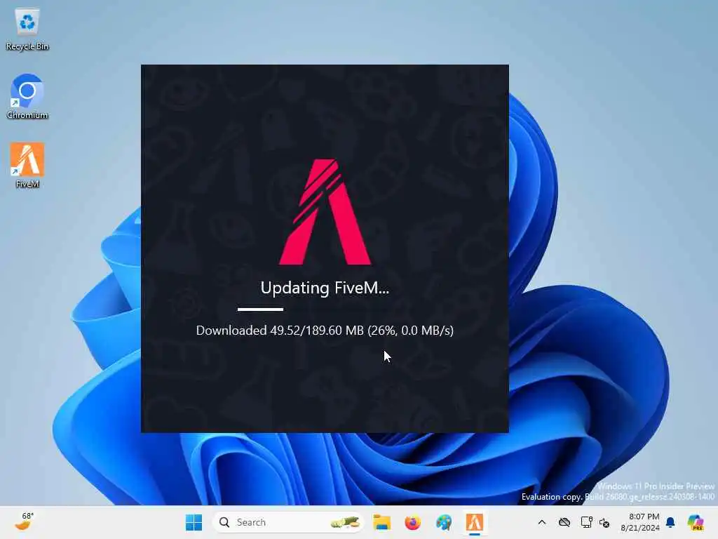
Task: Click the FiveM update progress bar
Action: pos(325,310)
